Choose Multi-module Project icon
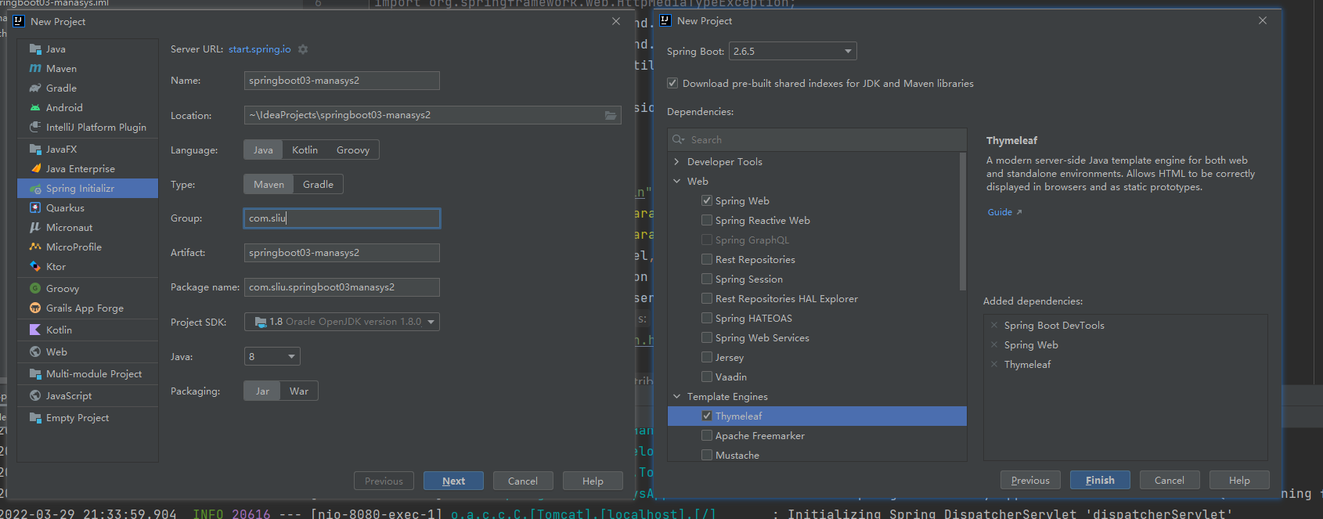The image size is (1323, 519). coord(35,373)
